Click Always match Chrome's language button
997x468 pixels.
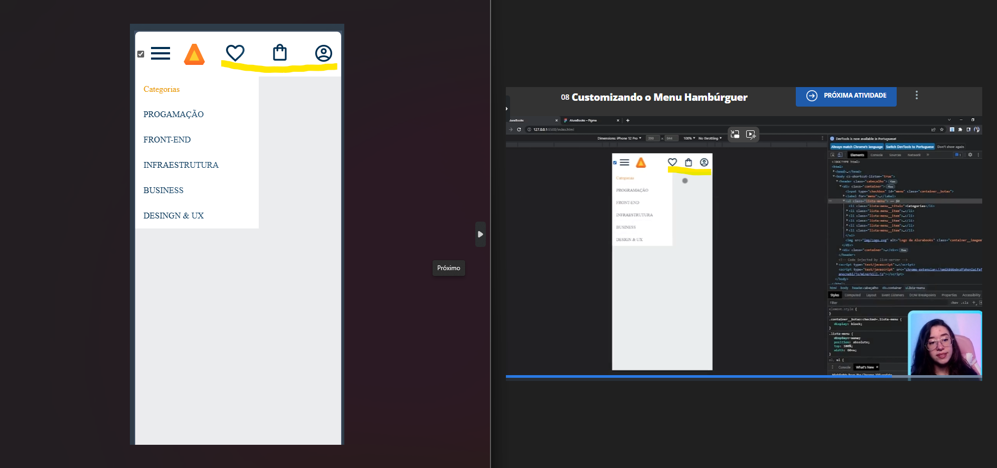(x=857, y=147)
